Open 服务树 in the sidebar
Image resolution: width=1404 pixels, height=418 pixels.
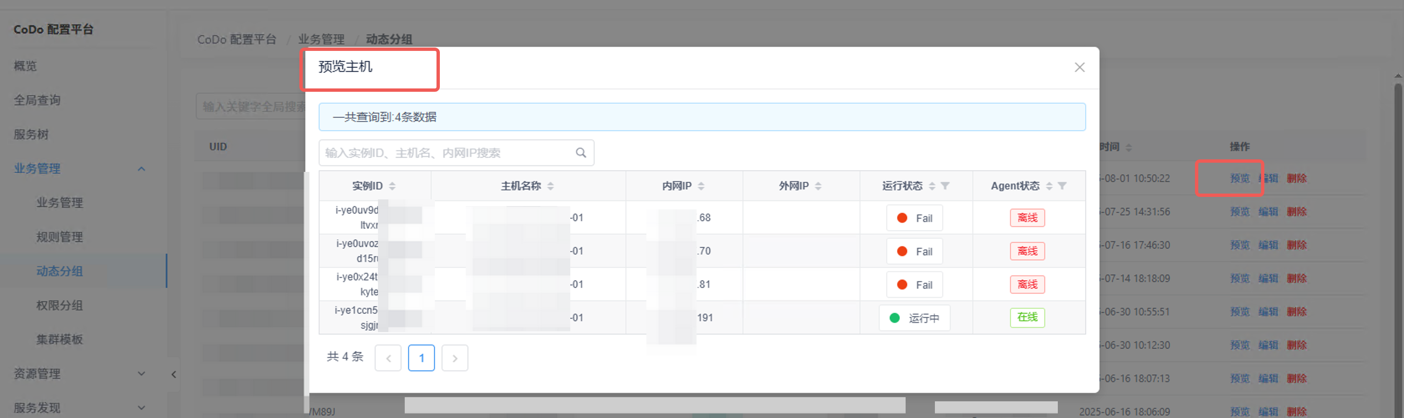pyautogui.click(x=31, y=134)
